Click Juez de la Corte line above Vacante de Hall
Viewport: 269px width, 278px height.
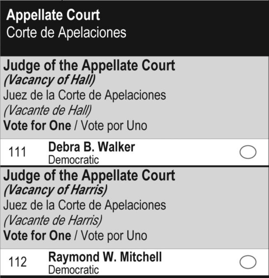pyautogui.click(x=85, y=96)
